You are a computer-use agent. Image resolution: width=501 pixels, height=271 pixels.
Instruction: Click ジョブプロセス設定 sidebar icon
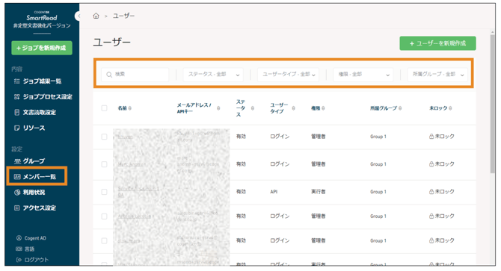click(x=17, y=96)
